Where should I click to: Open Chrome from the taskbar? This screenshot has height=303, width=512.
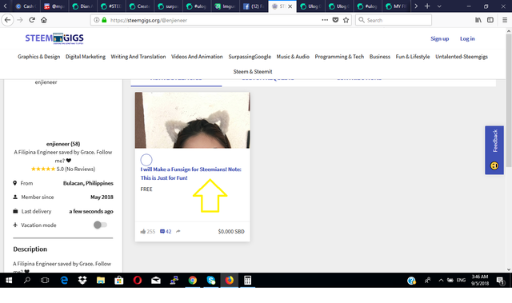click(193, 280)
